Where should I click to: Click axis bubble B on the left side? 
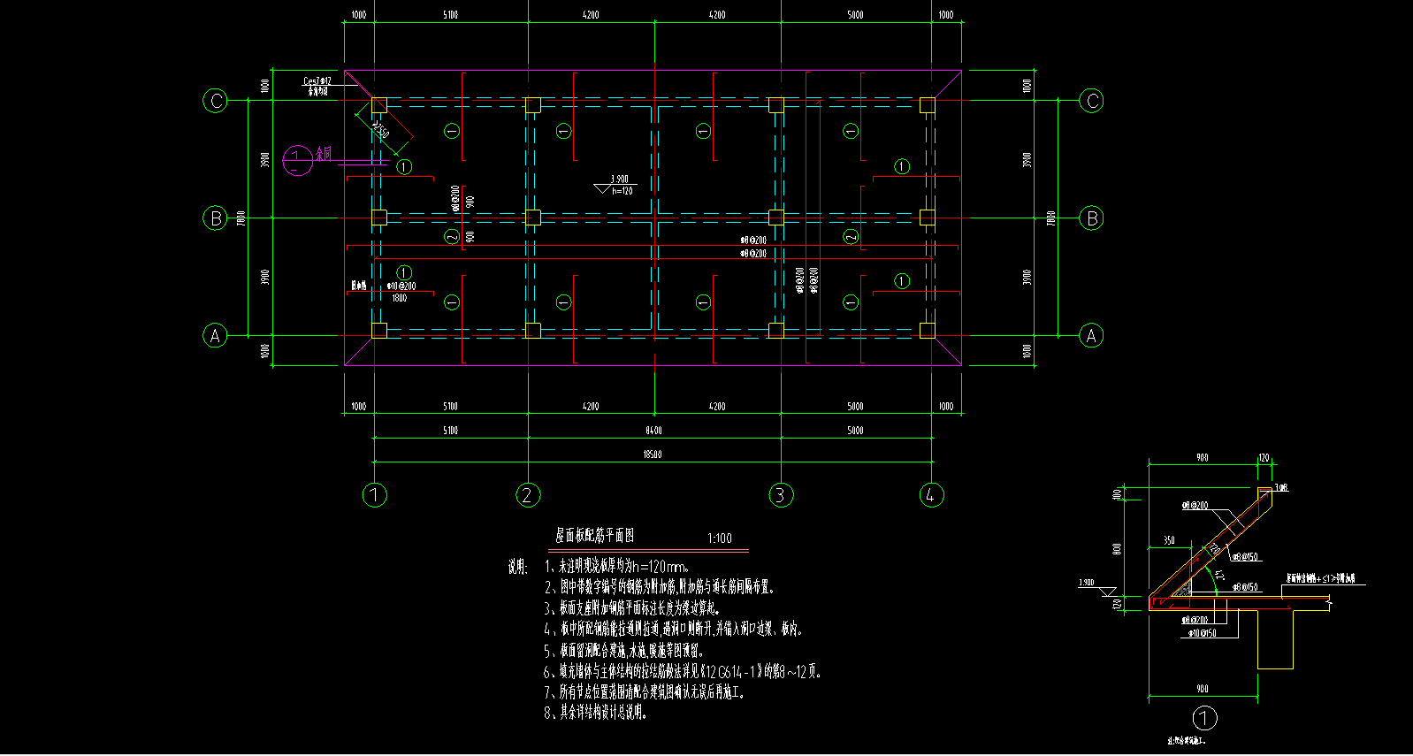pyautogui.click(x=216, y=218)
